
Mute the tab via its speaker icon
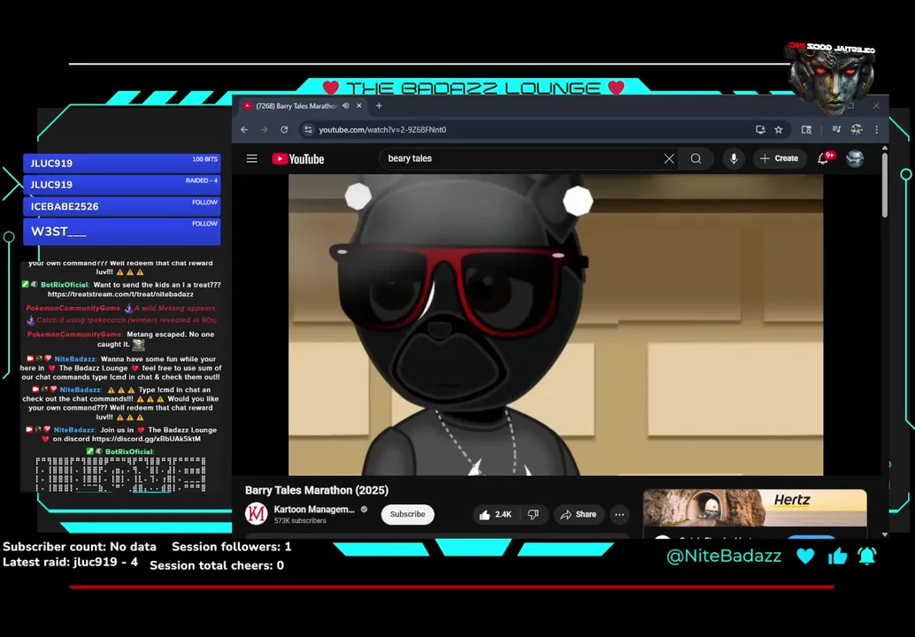pos(345,105)
